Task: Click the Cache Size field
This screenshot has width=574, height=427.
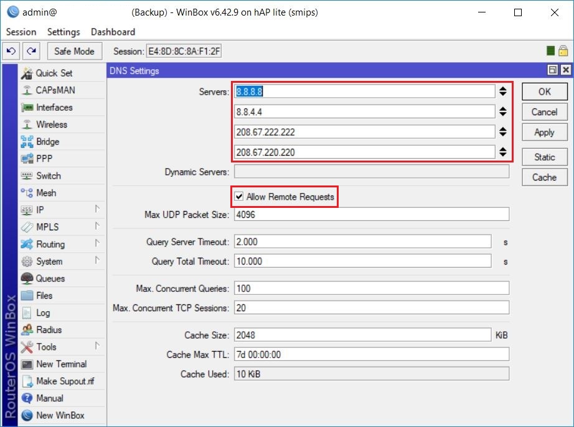Action: [x=363, y=334]
